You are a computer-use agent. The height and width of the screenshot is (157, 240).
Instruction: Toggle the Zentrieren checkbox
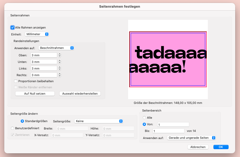tap(12, 135)
